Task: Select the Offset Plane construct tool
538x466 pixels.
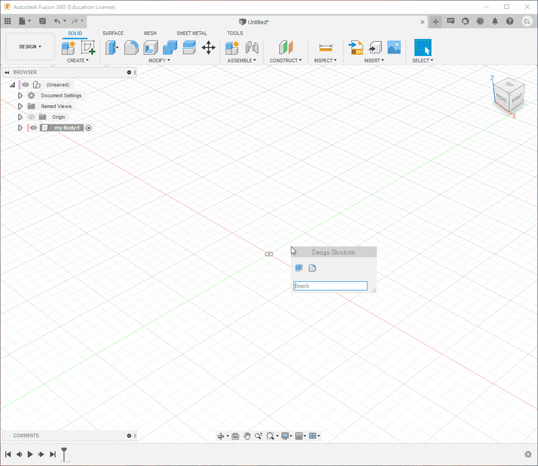Action: point(286,47)
